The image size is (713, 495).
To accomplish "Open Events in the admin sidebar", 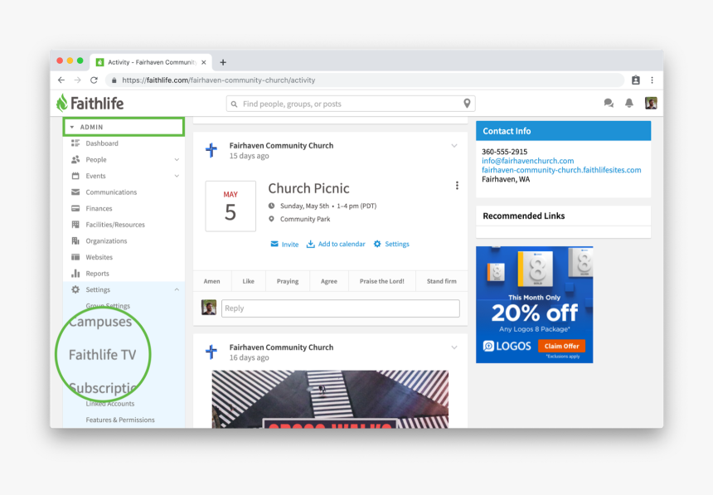I will (95, 176).
